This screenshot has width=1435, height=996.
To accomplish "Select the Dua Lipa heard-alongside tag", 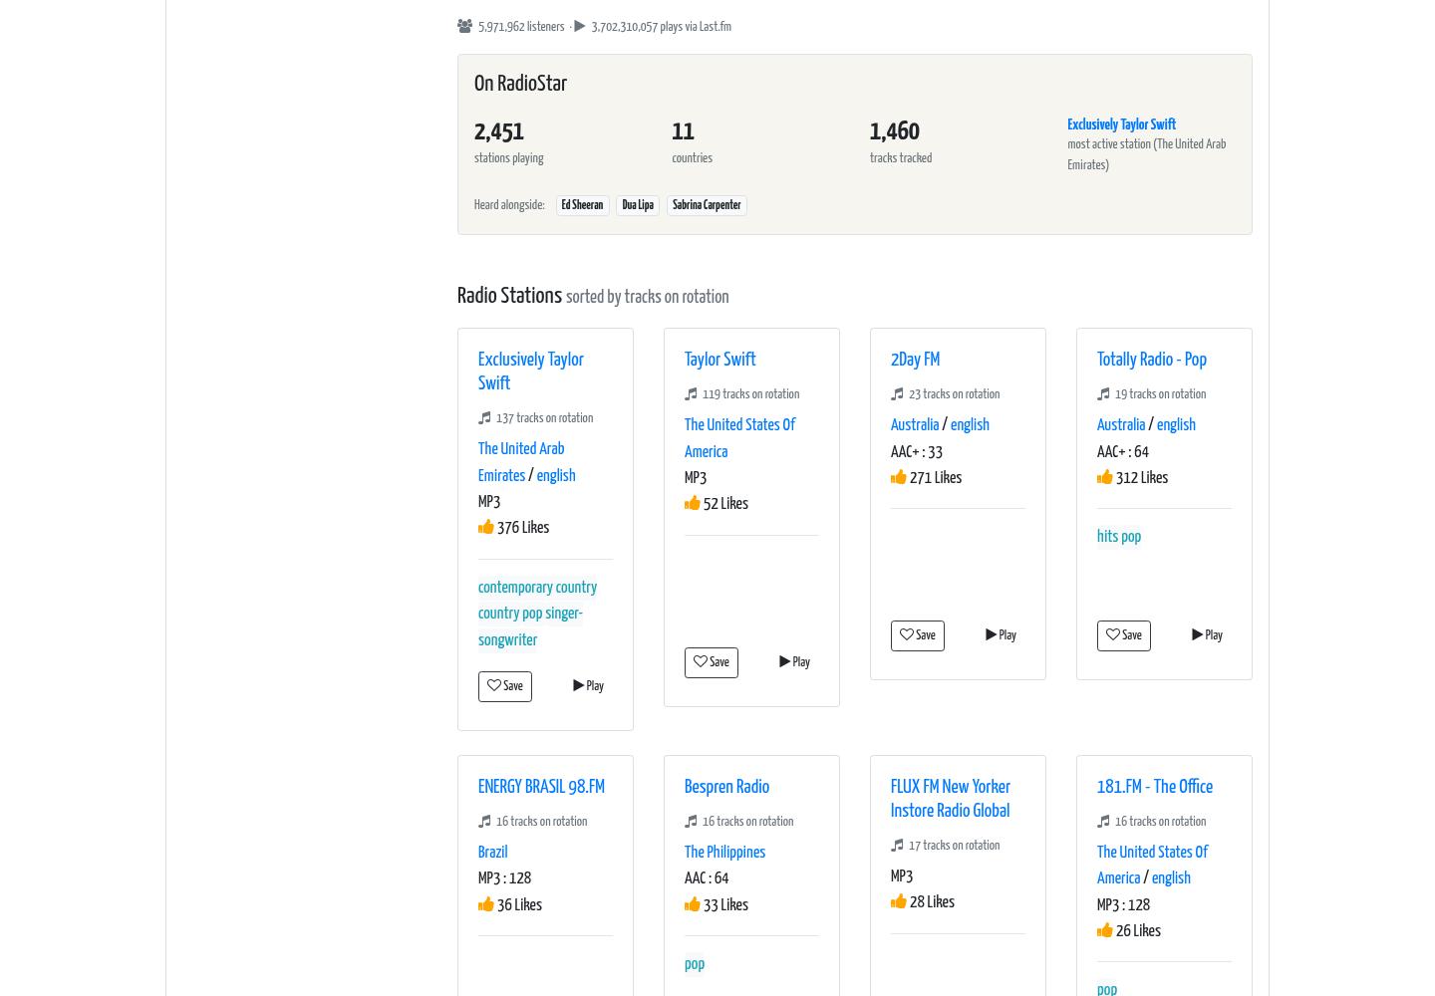I will [638, 205].
